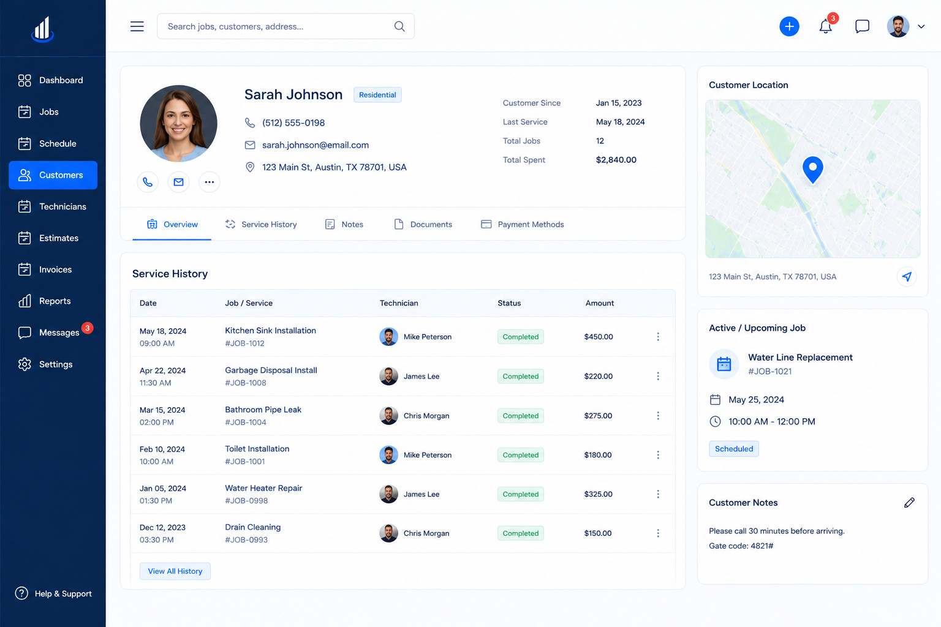The width and height of the screenshot is (941, 627).
Task: Open Technicians in sidebar
Action: point(53,206)
